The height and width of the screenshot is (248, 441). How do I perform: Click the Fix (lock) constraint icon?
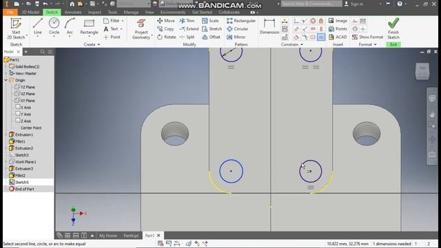click(x=321, y=21)
